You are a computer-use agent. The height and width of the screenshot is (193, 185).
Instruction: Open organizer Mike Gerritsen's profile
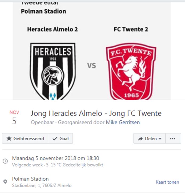point(123,122)
